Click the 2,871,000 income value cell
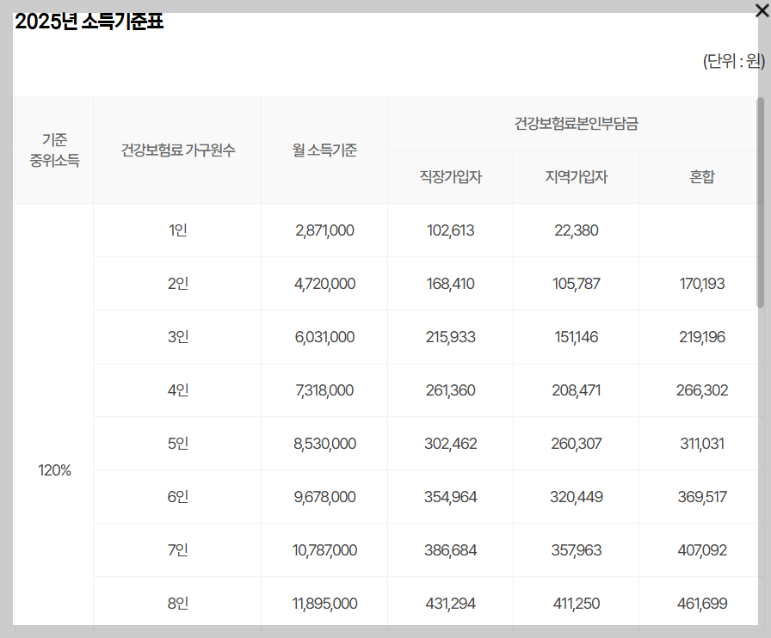Viewport: 771px width, 638px height. tap(324, 230)
